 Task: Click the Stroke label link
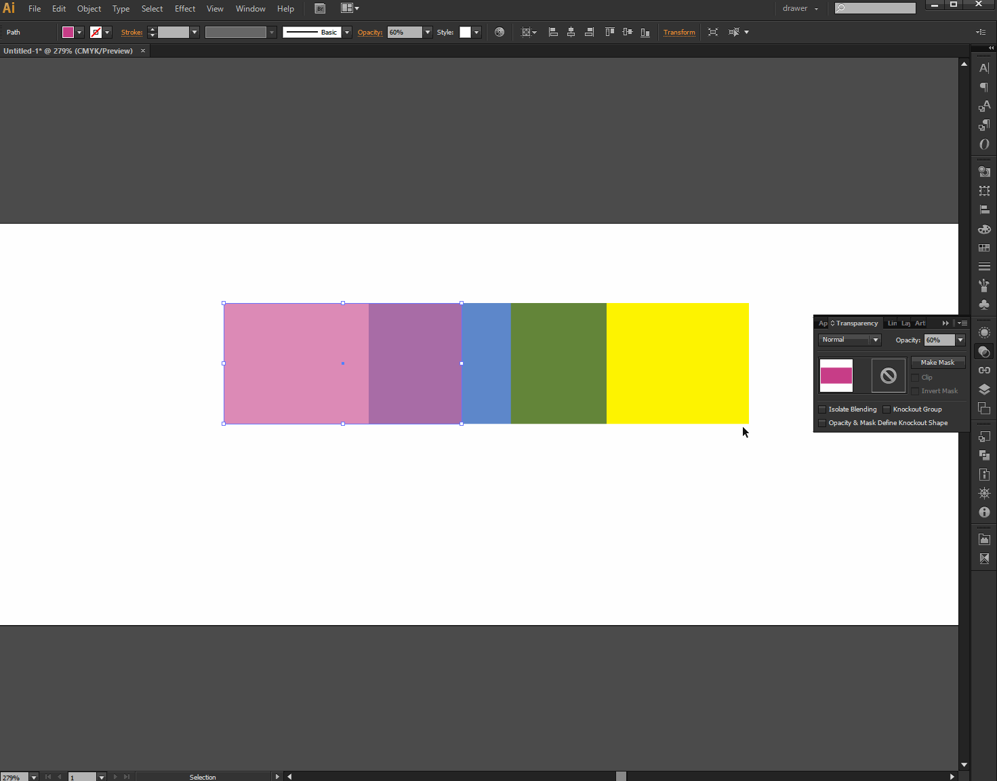point(131,33)
